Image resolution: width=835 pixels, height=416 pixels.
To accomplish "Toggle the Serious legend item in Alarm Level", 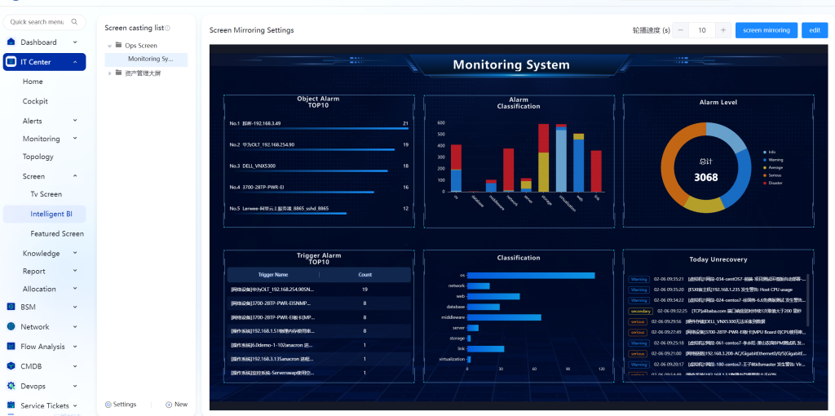I will point(771,175).
